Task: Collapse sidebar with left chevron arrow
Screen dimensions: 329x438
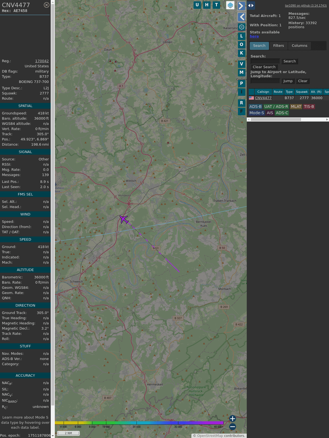Action: [241, 17]
